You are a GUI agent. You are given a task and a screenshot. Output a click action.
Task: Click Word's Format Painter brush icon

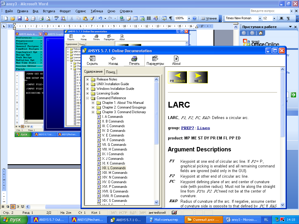(92, 18)
